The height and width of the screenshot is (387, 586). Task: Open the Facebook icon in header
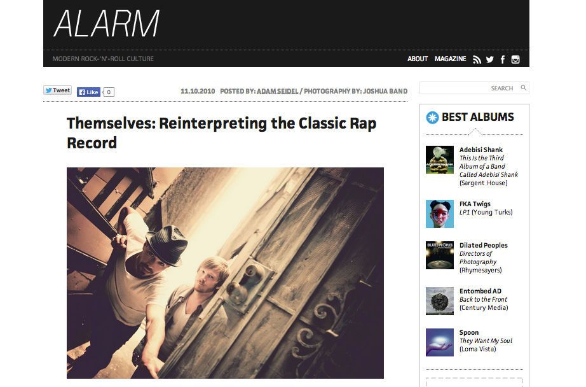[503, 59]
